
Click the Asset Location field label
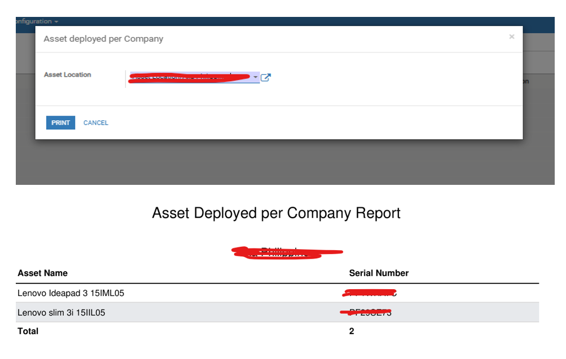tap(68, 75)
